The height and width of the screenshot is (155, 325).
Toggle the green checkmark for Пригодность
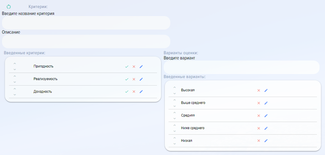(127, 66)
